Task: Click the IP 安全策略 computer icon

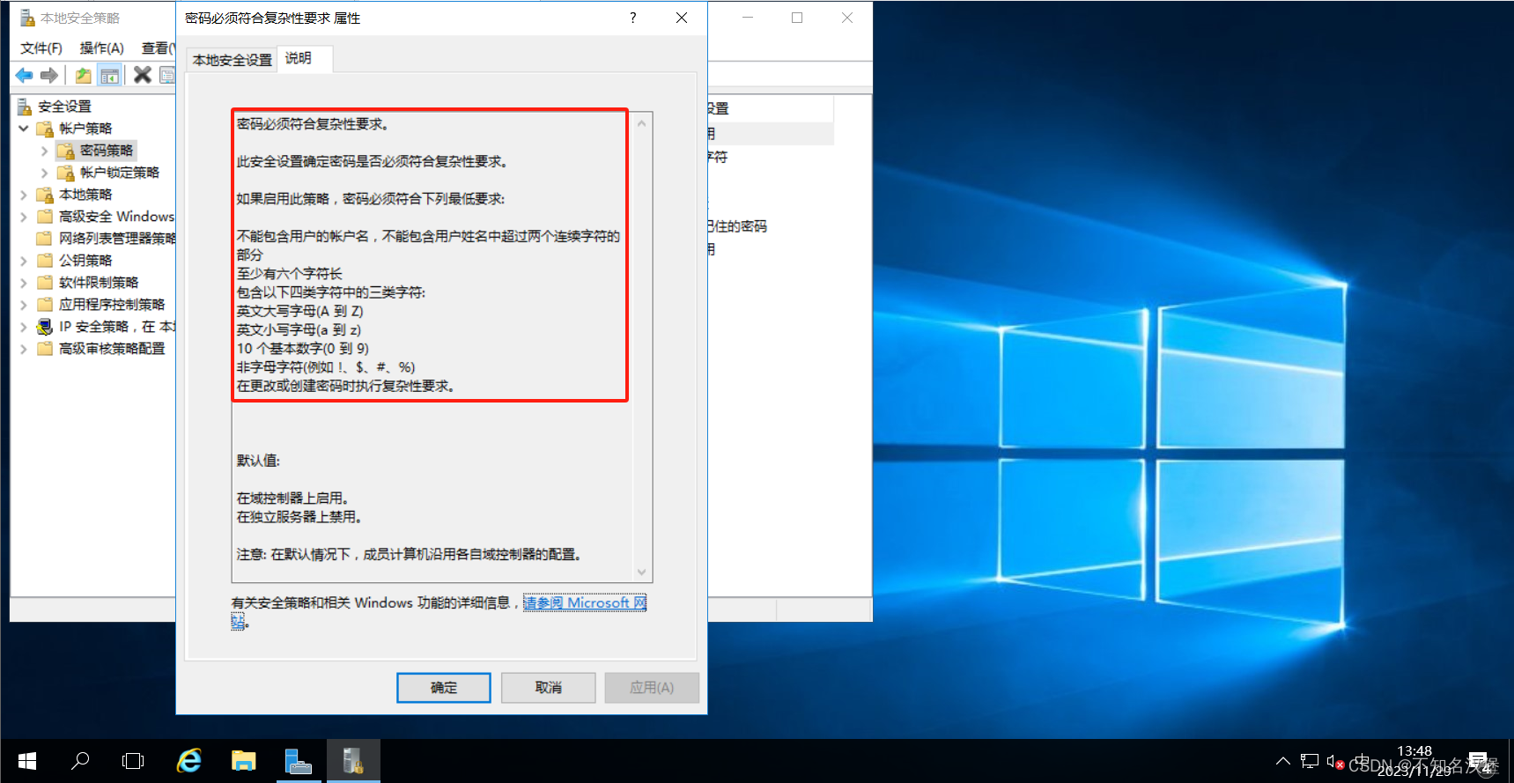Action: coord(45,327)
